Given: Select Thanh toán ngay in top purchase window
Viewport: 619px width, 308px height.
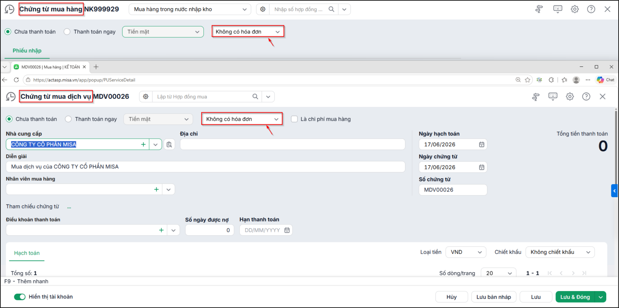Looking at the screenshot, I should point(67,32).
